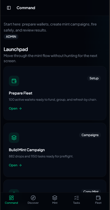Viewport: 110px width, 210px height.
Task: Click the Campaigns badge
Action: (x=90, y=135)
